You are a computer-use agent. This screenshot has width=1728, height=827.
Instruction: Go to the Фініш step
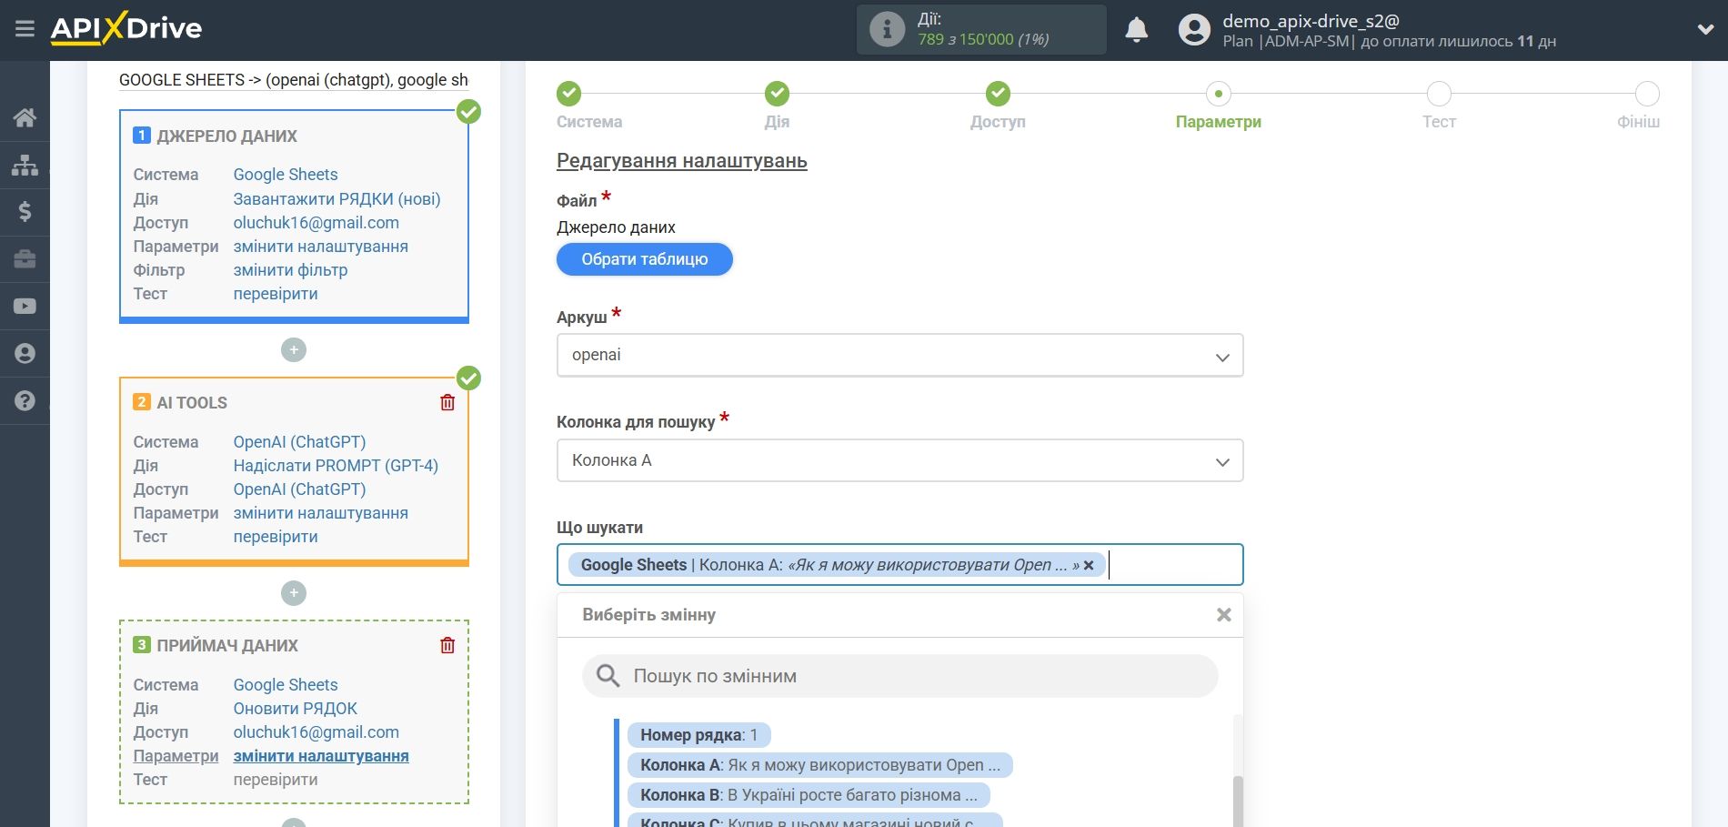tap(1647, 94)
